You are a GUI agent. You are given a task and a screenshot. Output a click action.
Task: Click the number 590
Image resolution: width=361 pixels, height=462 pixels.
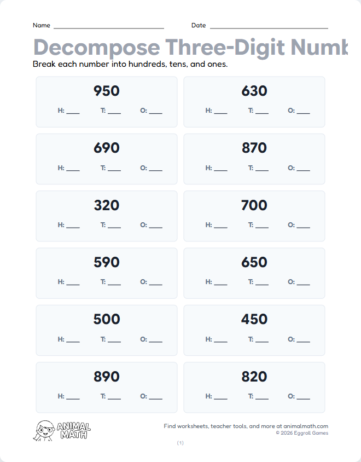tap(107, 262)
